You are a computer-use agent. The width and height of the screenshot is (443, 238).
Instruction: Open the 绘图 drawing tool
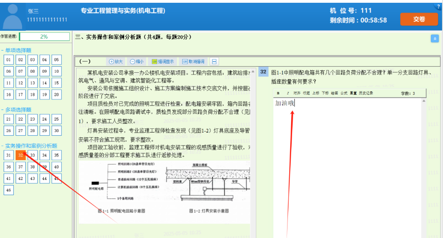[334, 93]
